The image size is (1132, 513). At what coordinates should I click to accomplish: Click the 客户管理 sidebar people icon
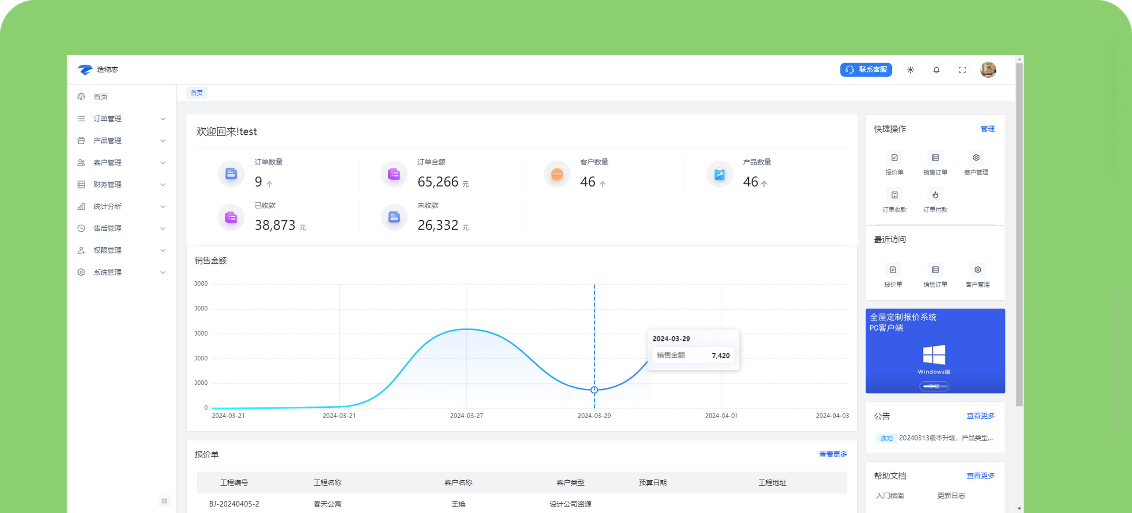[x=81, y=162]
